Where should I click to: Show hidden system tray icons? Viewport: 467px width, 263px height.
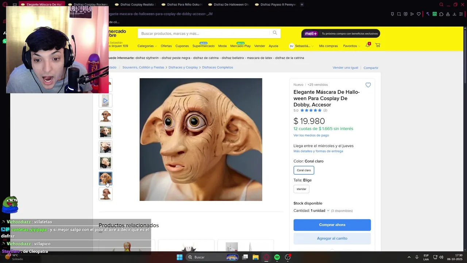click(409, 257)
